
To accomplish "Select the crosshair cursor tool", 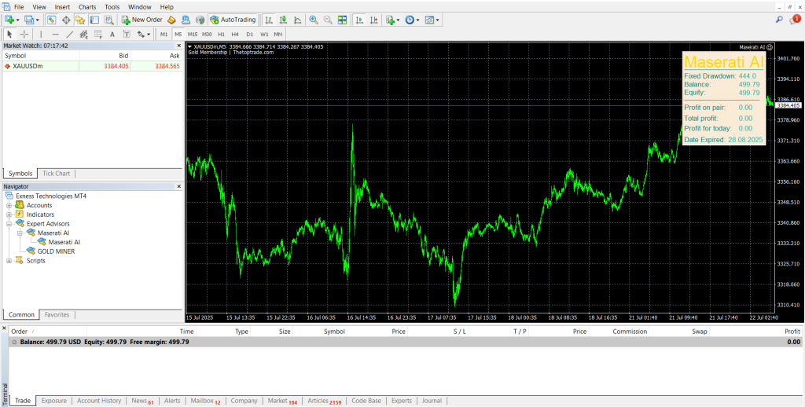I will click(24, 34).
